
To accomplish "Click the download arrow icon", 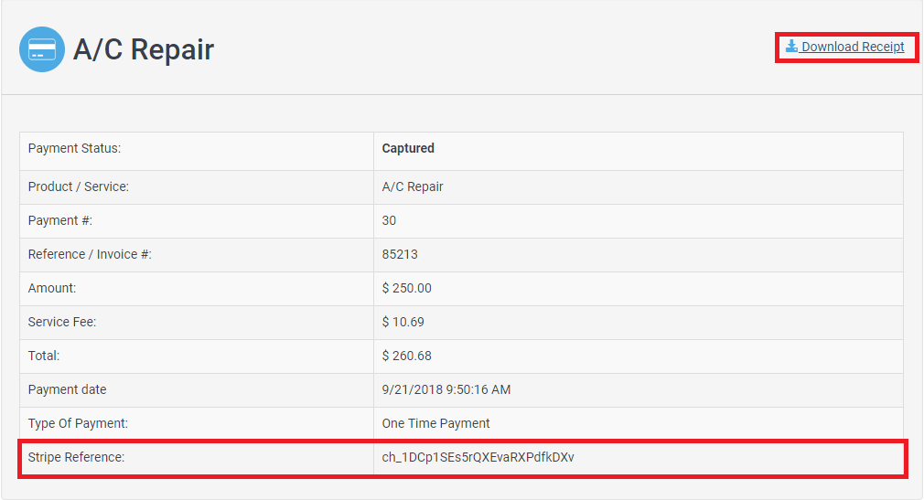I will [791, 47].
